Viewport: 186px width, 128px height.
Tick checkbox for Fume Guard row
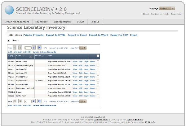click(x=98, y=62)
